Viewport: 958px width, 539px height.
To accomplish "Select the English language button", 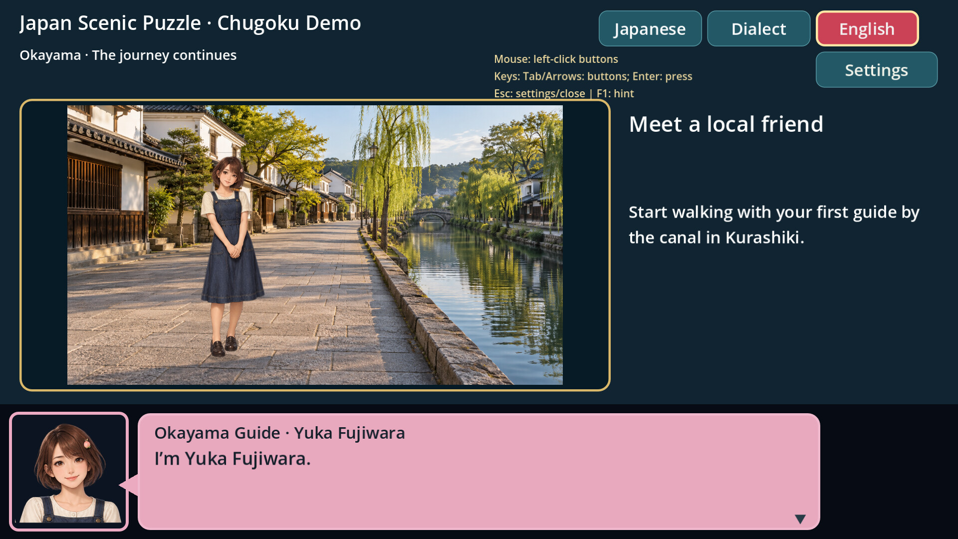I will [867, 28].
